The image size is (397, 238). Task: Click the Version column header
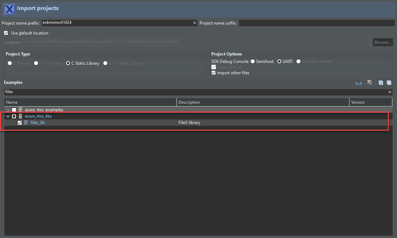pos(370,102)
